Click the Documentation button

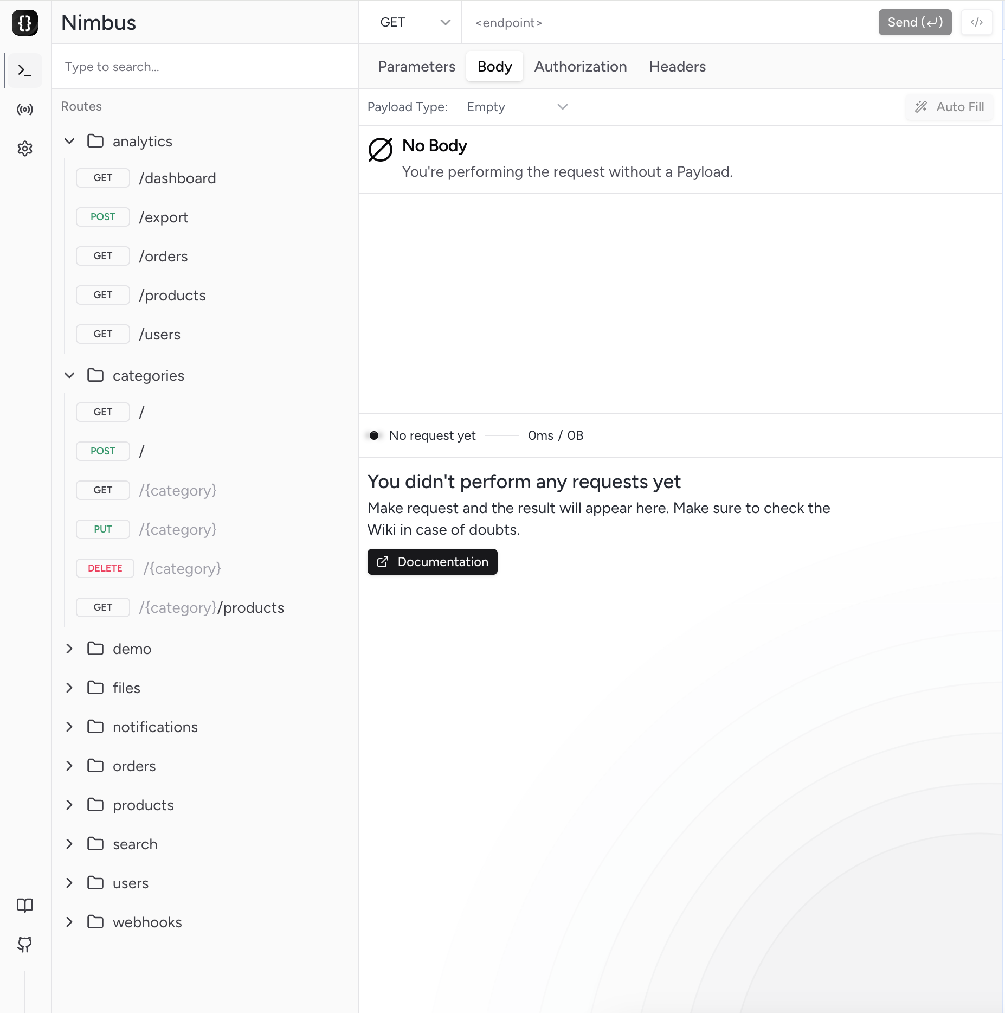pos(432,562)
